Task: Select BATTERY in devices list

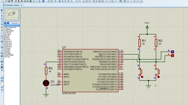Action: click(x=8, y=34)
